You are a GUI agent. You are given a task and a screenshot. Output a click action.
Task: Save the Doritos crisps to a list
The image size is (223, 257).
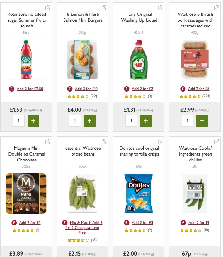(160, 141)
